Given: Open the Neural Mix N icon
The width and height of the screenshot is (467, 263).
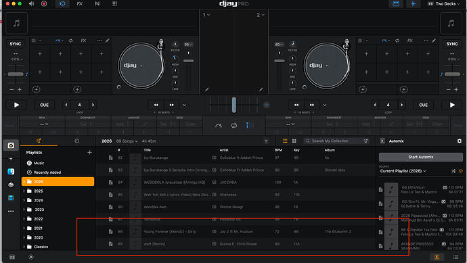Looking at the screenshot, I should [97, 4].
